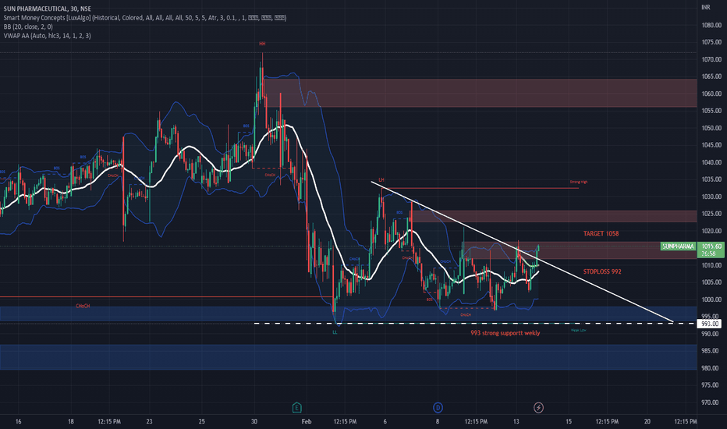Select the large red supply zone near 1060
This screenshot has width=727, height=429.
[480, 93]
